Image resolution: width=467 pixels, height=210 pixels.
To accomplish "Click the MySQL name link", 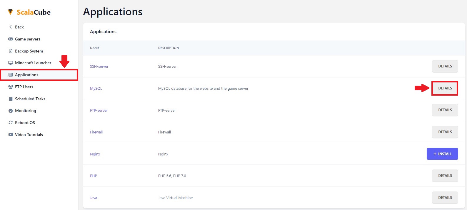I will click(96, 89).
